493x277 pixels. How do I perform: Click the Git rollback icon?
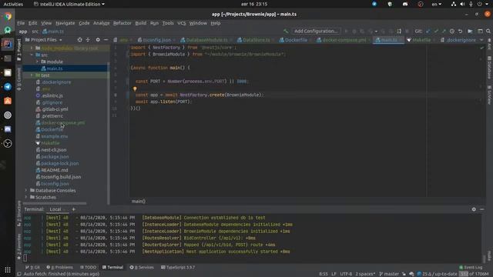(460, 31)
